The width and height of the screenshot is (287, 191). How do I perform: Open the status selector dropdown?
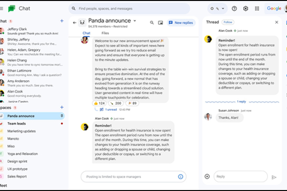coord(218,9)
